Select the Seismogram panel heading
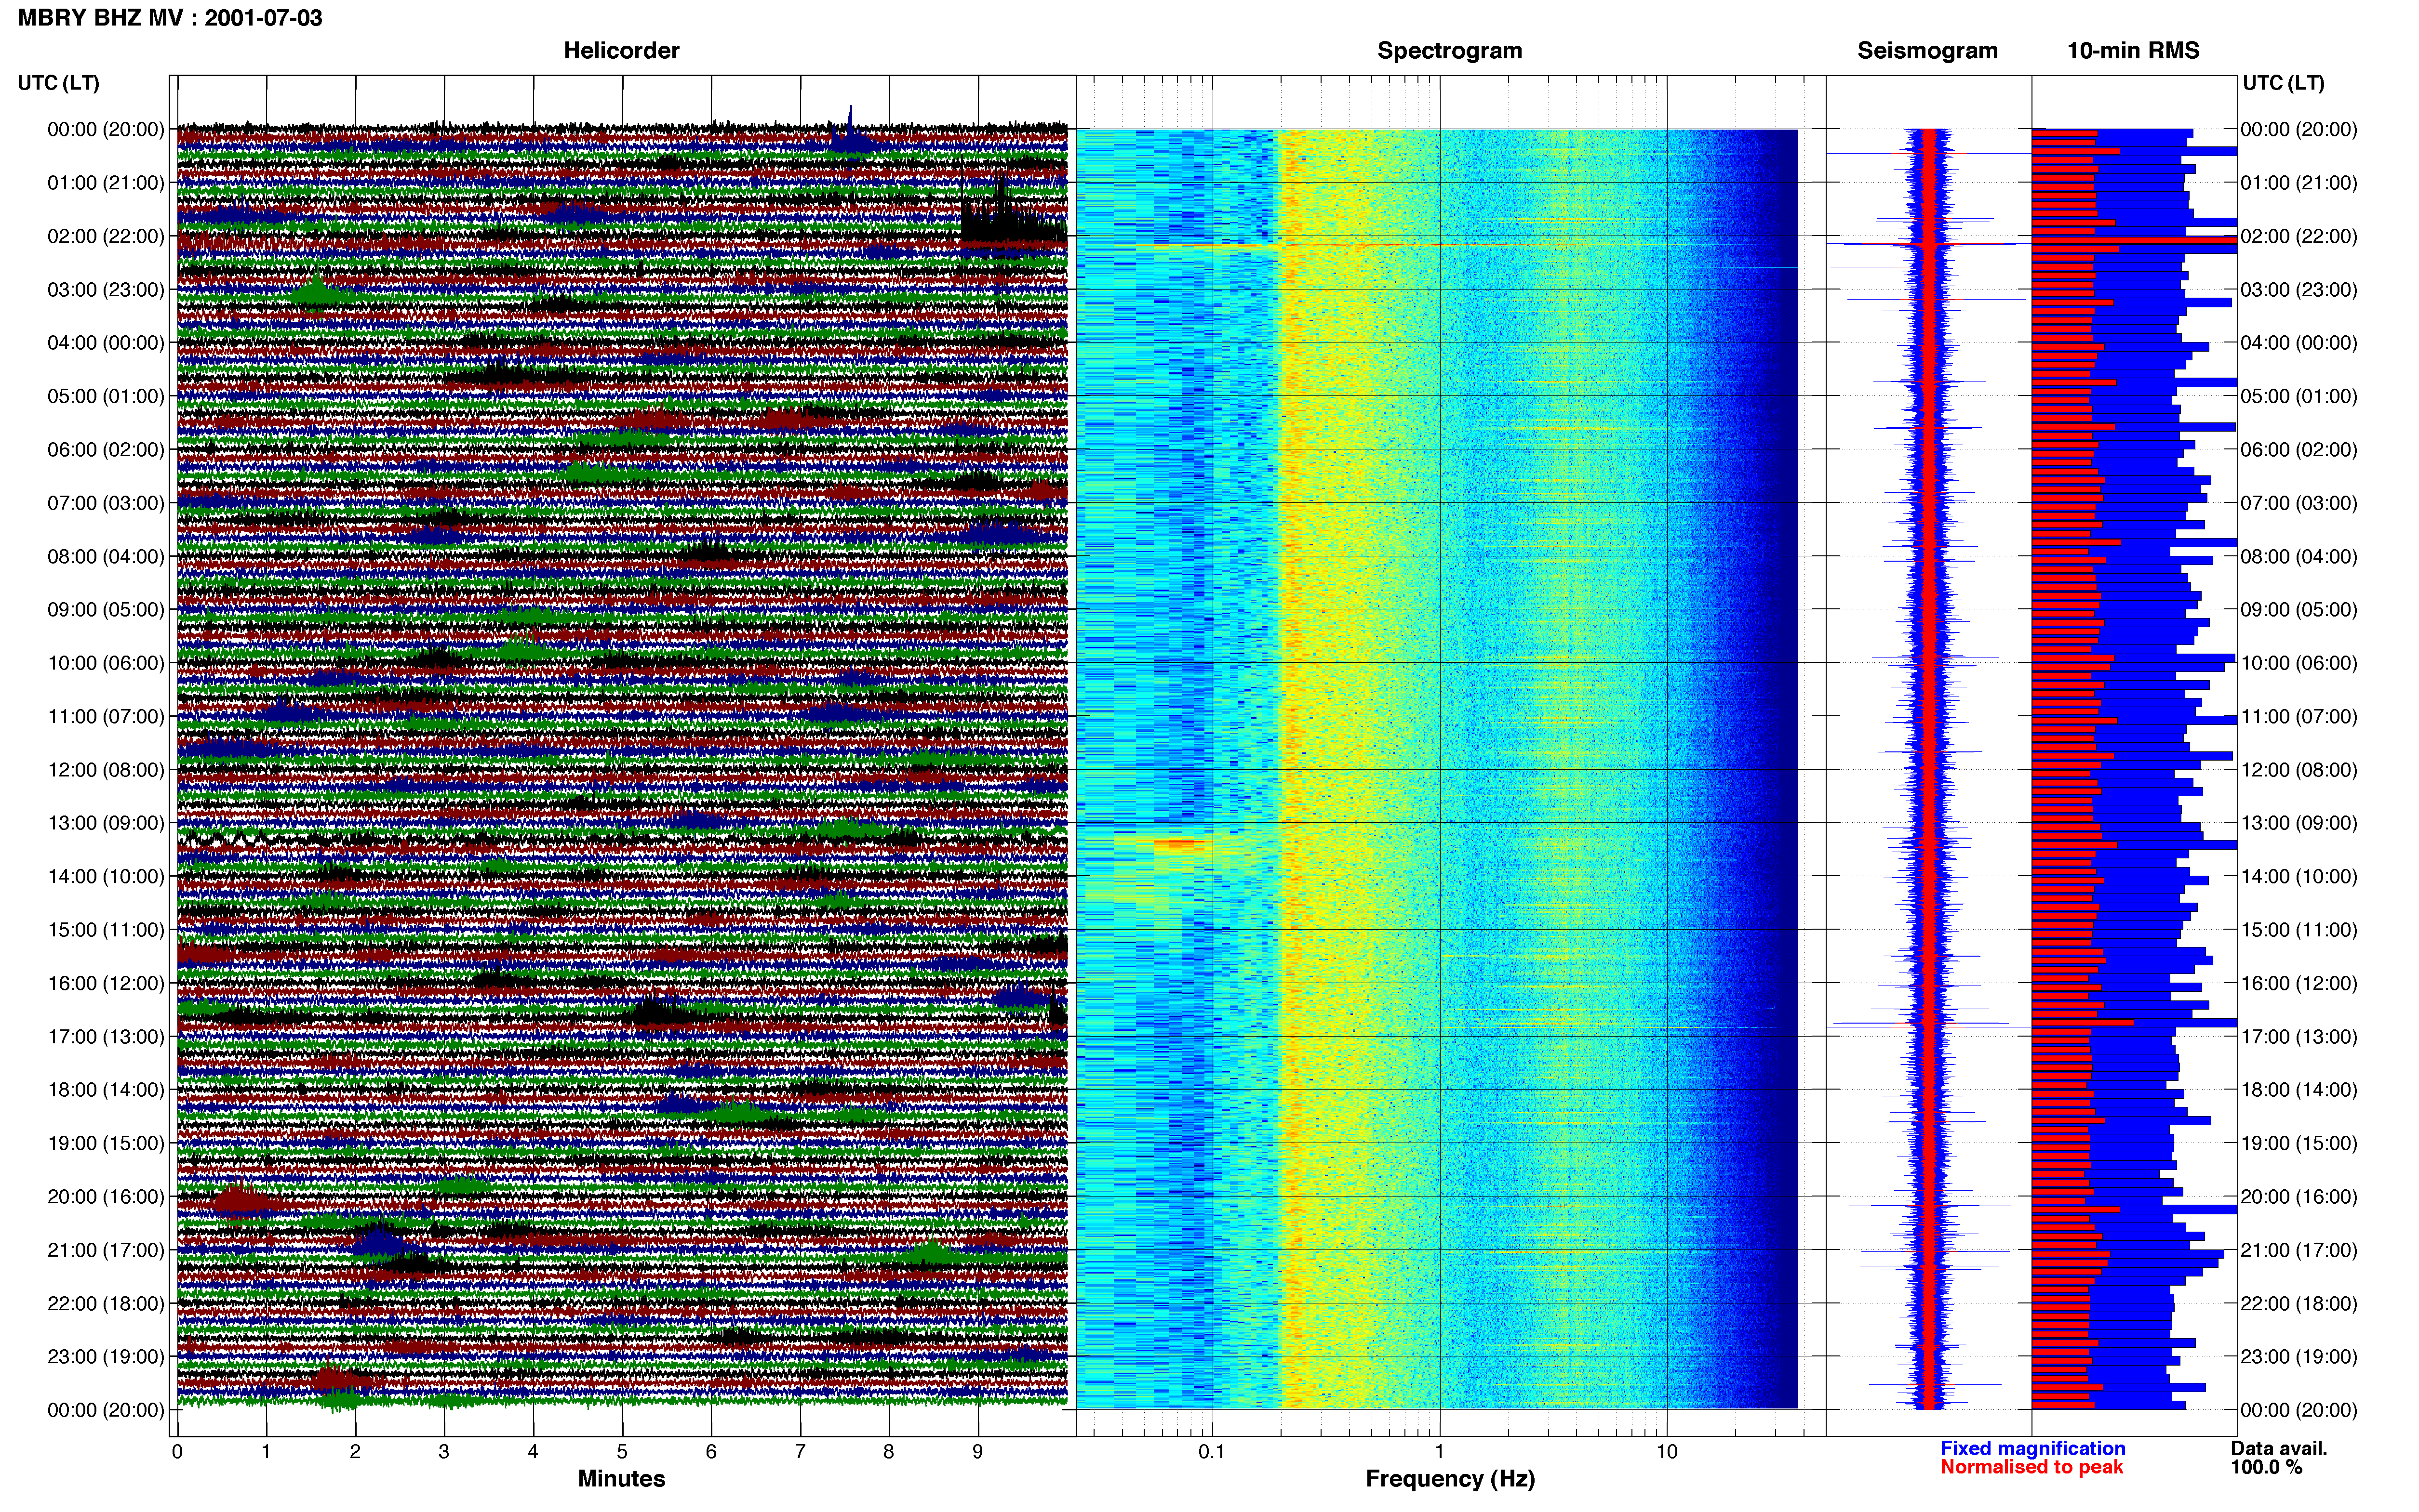The image size is (2419, 1512). click(x=1927, y=51)
